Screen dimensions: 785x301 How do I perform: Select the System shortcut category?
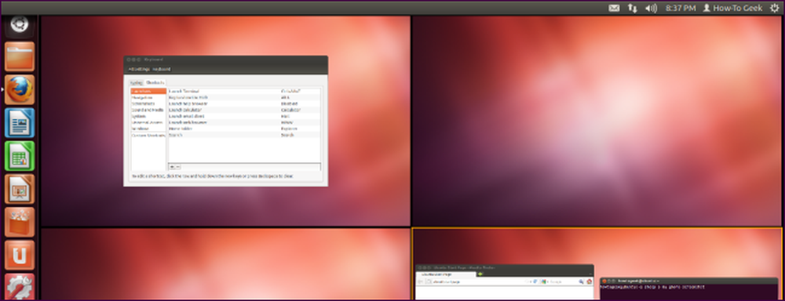coord(148,116)
